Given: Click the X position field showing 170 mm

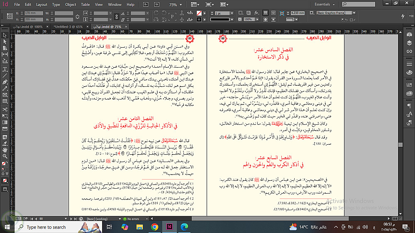Looking at the screenshot, I should pyautogui.click(x=33, y=13).
